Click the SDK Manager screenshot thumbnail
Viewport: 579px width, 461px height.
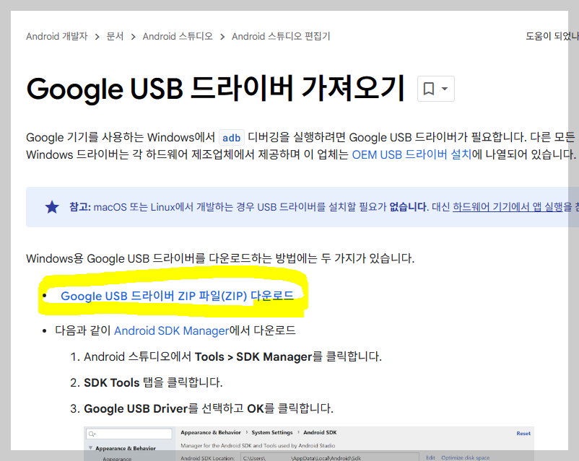(309, 444)
